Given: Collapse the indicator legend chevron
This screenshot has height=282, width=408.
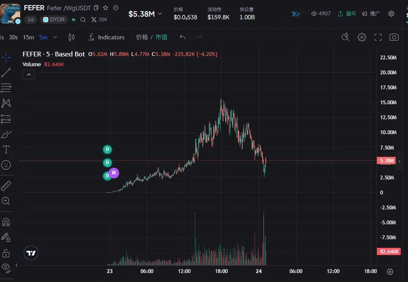Looking at the screenshot, I should click(29, 75).
